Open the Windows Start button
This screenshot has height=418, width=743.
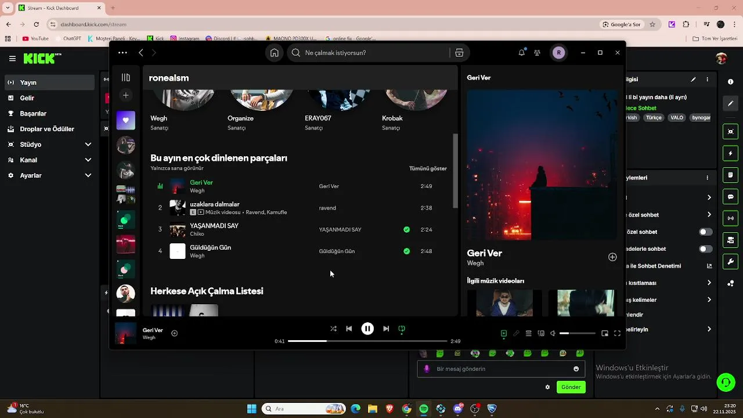pyautogui.click(x=251, y=409)
